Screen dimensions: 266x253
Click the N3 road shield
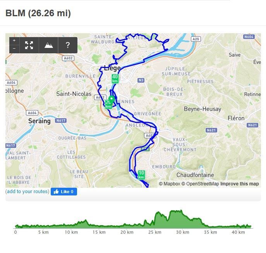(x=141, y=80)
